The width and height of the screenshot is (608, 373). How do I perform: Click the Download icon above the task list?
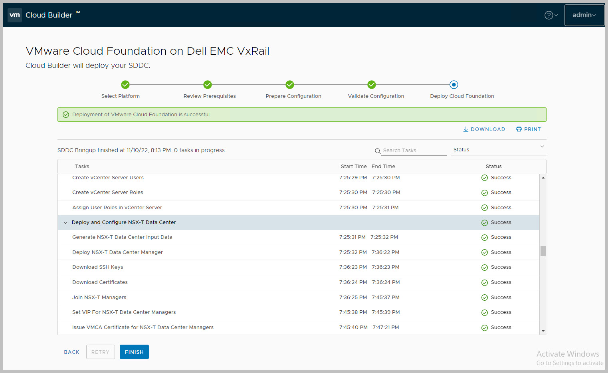[465, 129]
